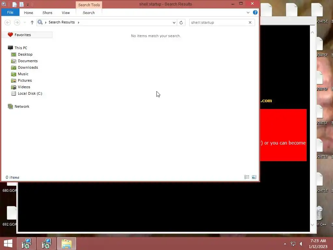Viewport: 333px width, 250px height.
Task: Open the 680.GOA desktop file
Action: (9, 188)
